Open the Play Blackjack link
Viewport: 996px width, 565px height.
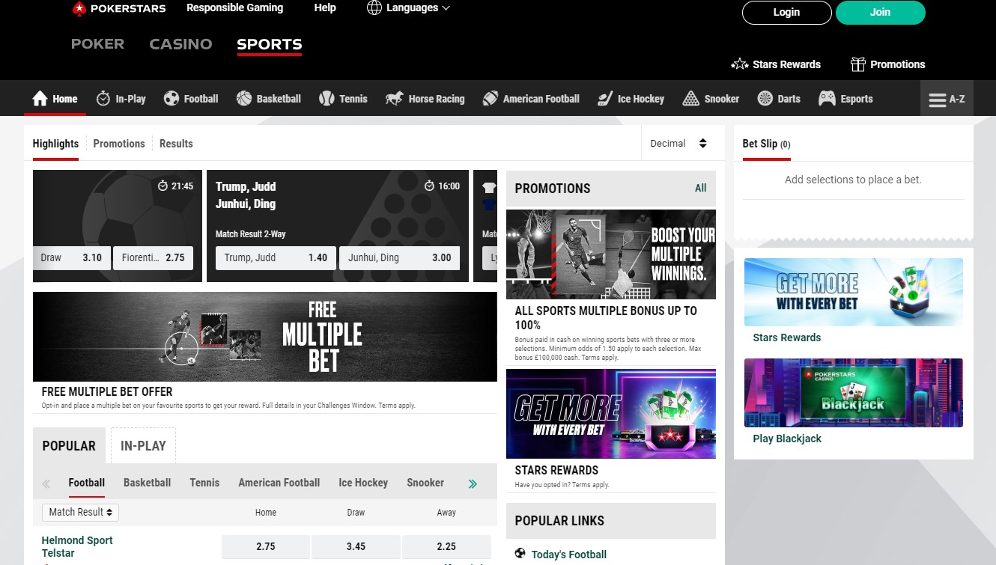787,439
